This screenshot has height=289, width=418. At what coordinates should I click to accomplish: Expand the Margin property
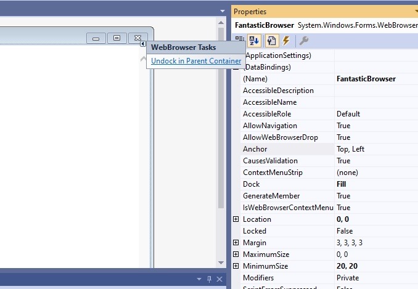point(236,242)
